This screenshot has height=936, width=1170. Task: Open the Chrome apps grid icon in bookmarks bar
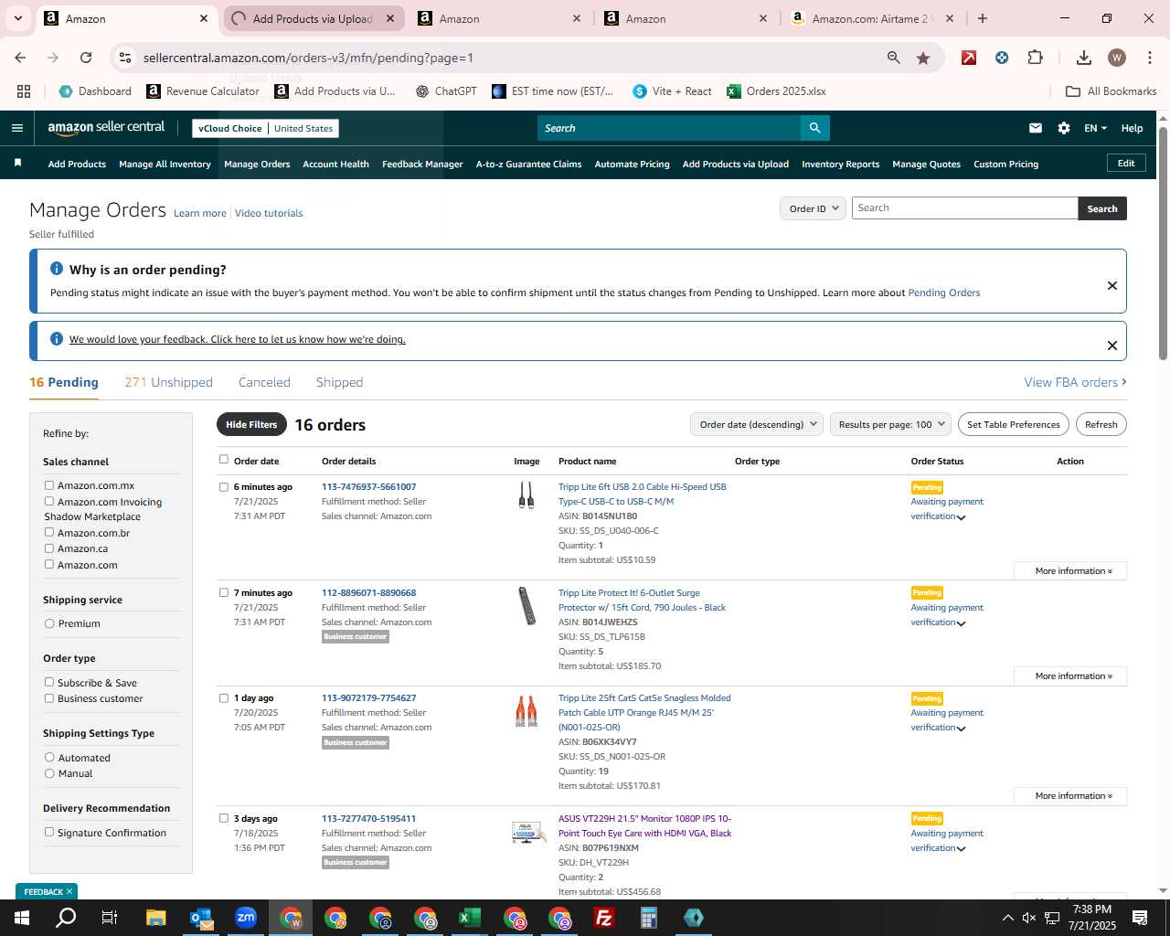tap(24, 91)
